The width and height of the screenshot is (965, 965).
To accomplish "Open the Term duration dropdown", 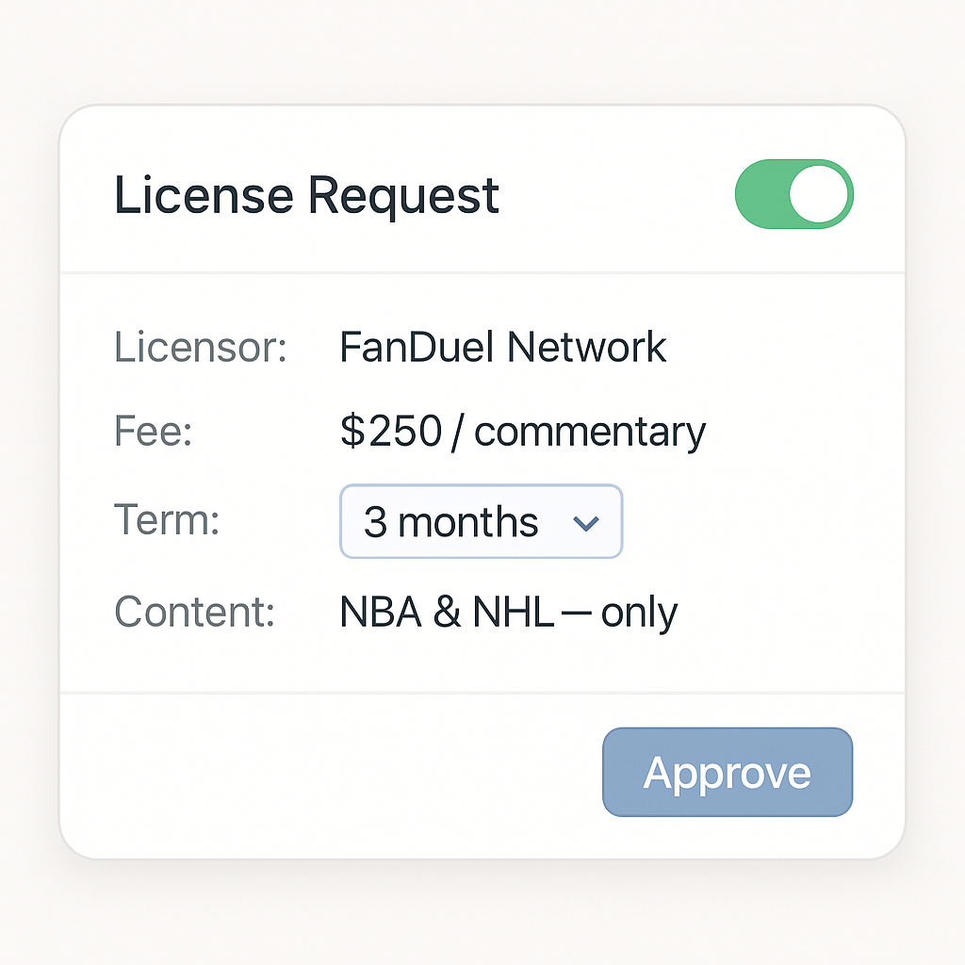I will click(x=481, y=521).
